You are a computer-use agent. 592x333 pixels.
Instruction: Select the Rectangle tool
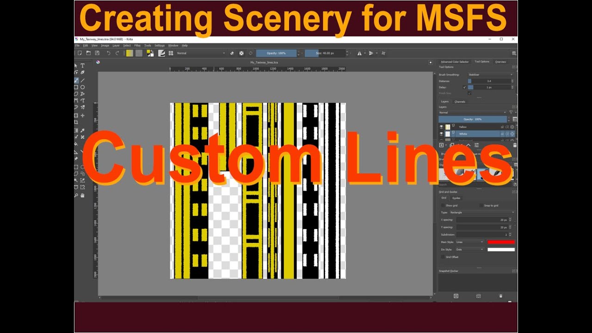(76, 87)
